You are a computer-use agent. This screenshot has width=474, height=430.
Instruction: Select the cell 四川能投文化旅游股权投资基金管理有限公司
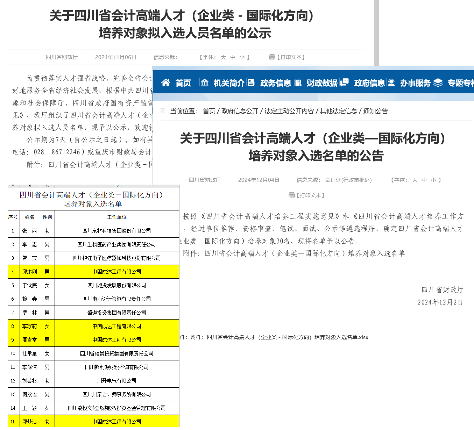coord(117,408)
